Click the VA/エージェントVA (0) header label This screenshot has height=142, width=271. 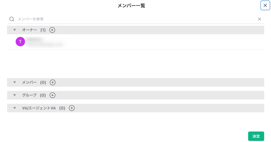click(x=43, y=108)
